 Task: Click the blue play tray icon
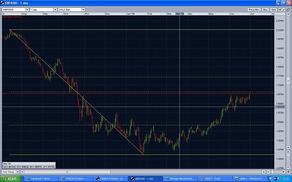[x=275, y=179]
